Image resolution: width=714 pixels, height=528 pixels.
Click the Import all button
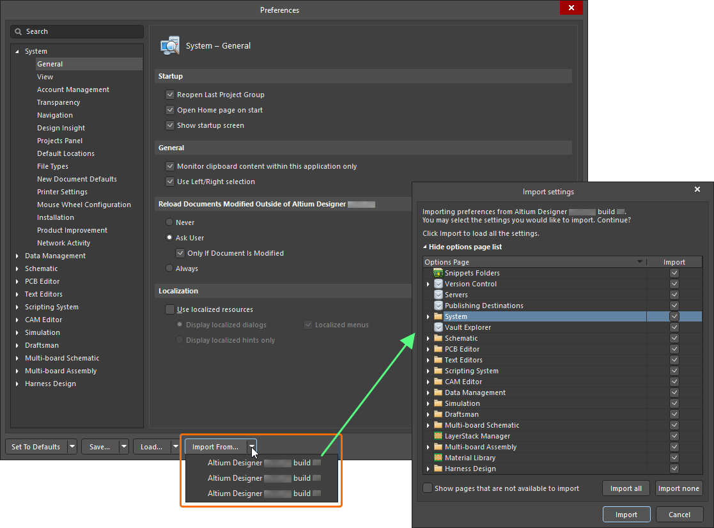626,488
